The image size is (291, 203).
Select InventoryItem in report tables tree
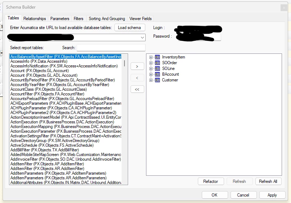173,57
